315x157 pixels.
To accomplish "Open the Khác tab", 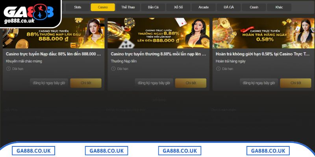I will (x=279, y=7).
